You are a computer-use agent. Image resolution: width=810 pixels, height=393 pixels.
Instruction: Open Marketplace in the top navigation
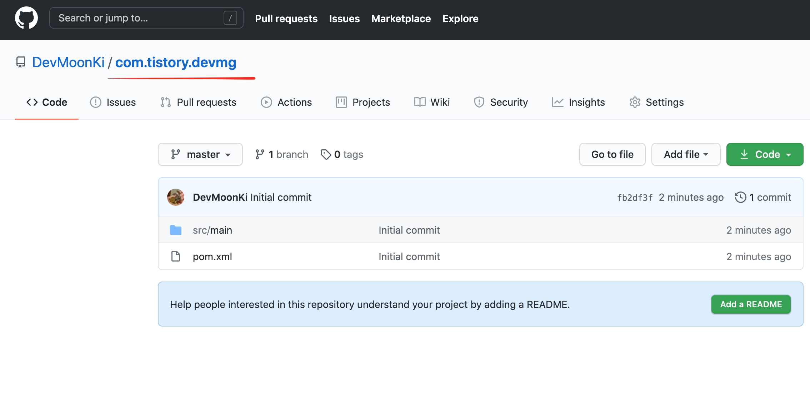(x=401, y=19)
